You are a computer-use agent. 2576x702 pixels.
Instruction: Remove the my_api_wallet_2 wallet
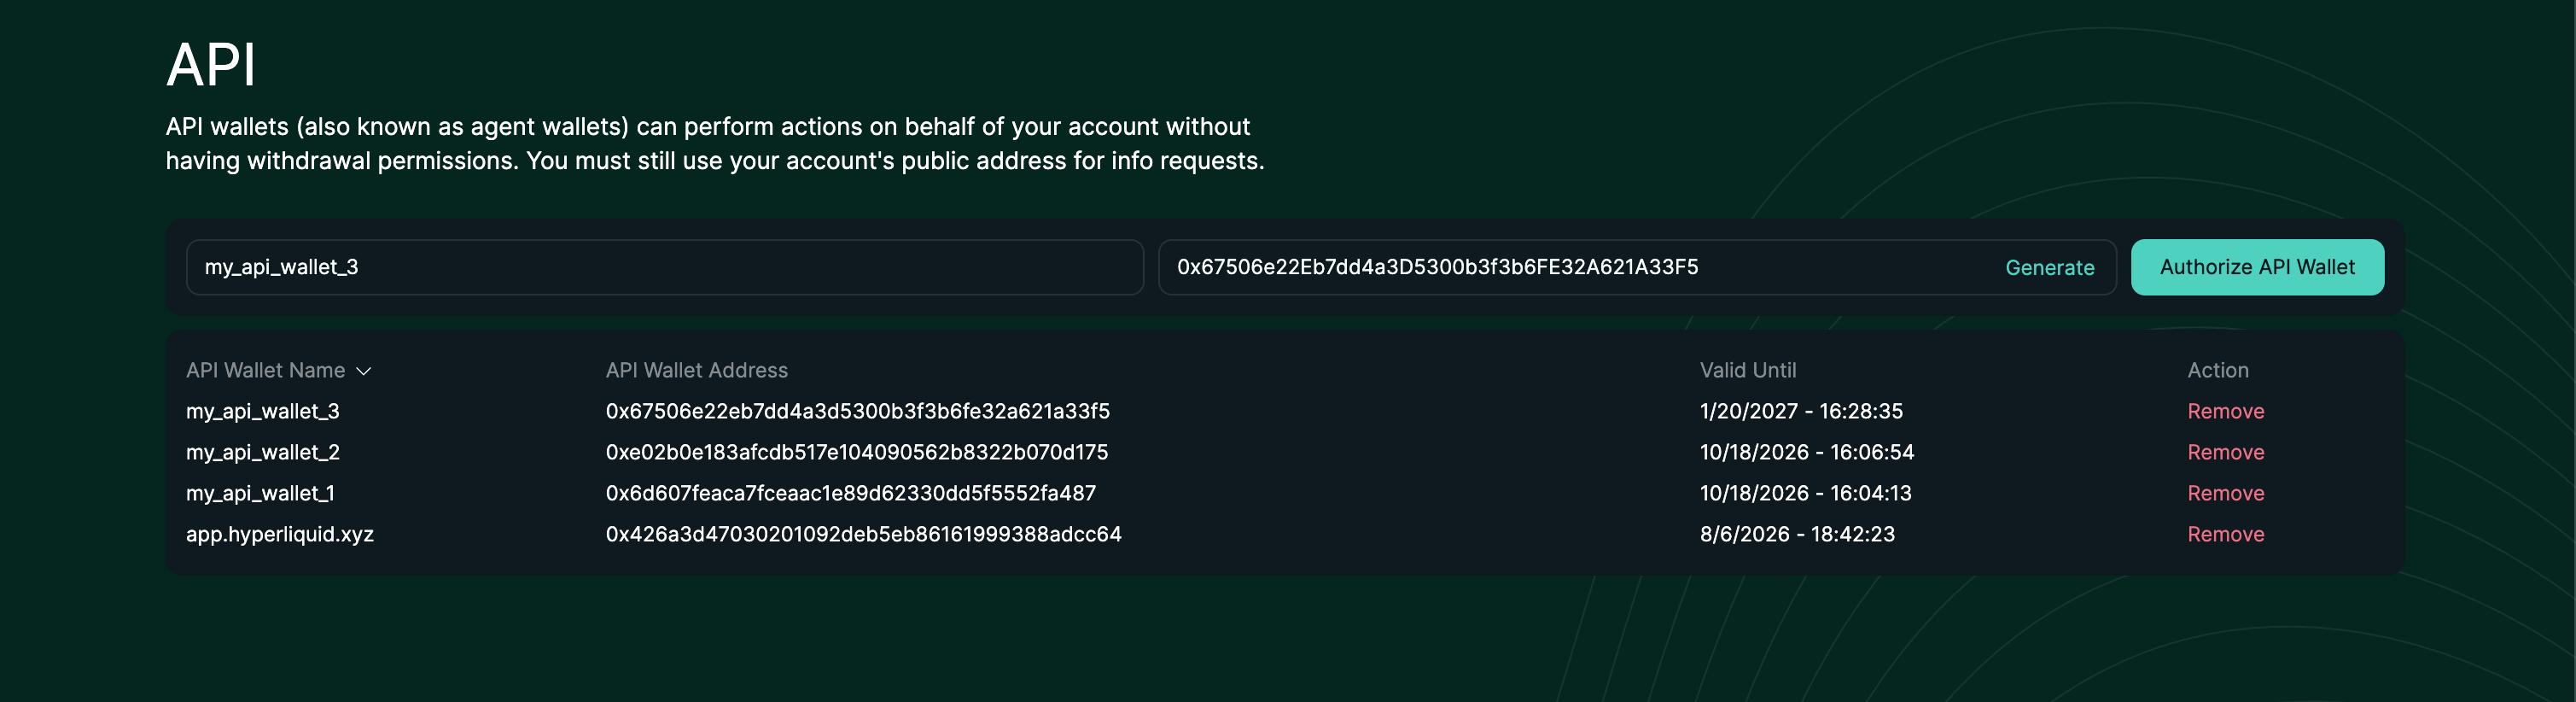(2225, 452)
